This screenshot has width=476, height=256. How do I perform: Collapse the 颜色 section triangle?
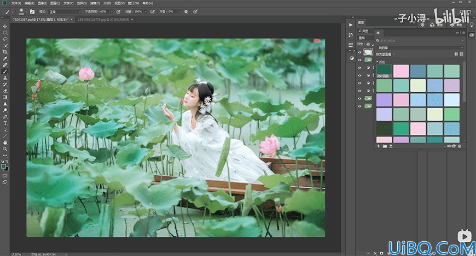pos(378,62)
